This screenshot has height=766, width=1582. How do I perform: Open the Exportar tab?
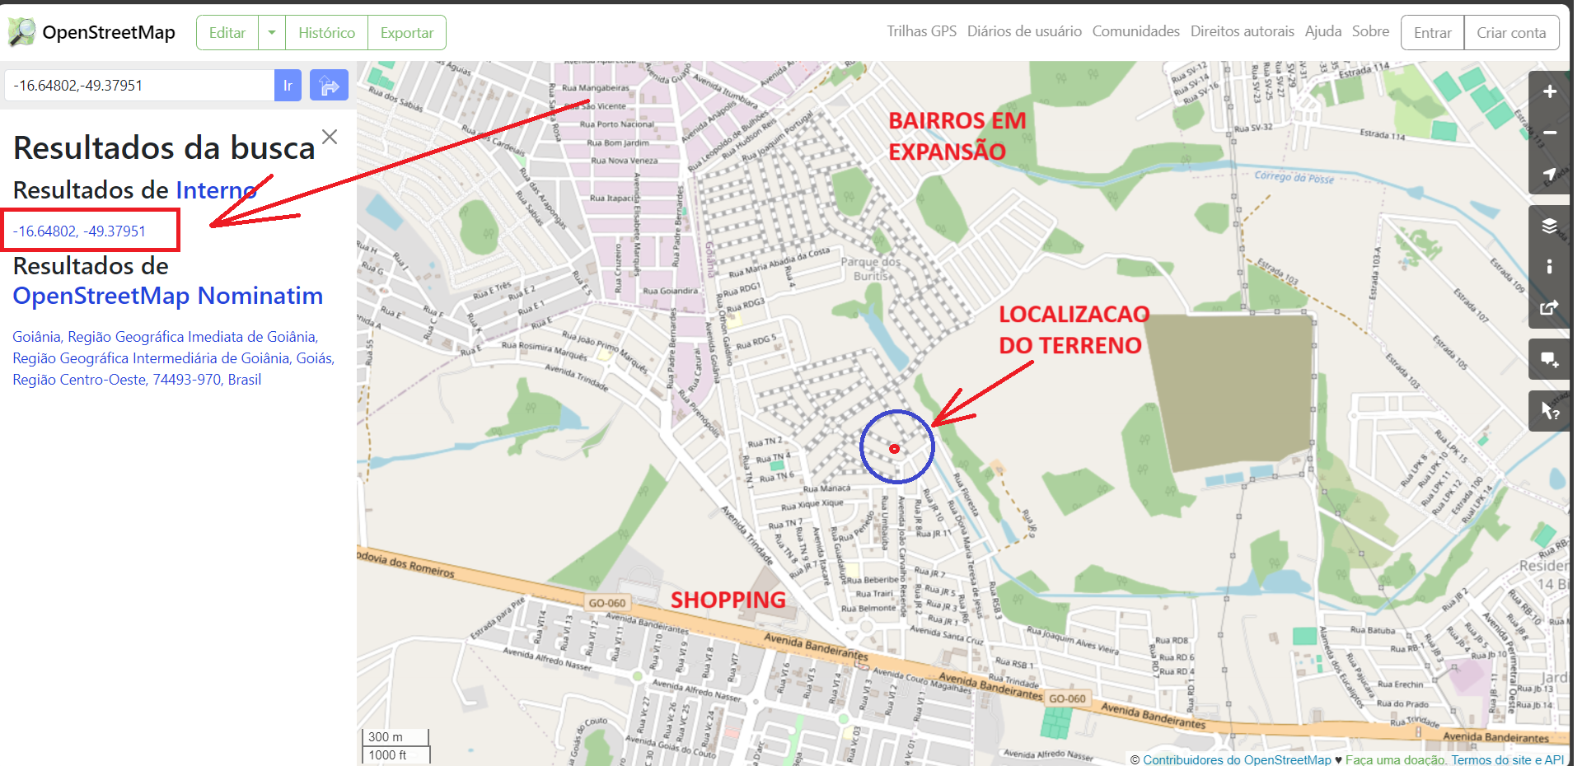click(x=407, y=33)
